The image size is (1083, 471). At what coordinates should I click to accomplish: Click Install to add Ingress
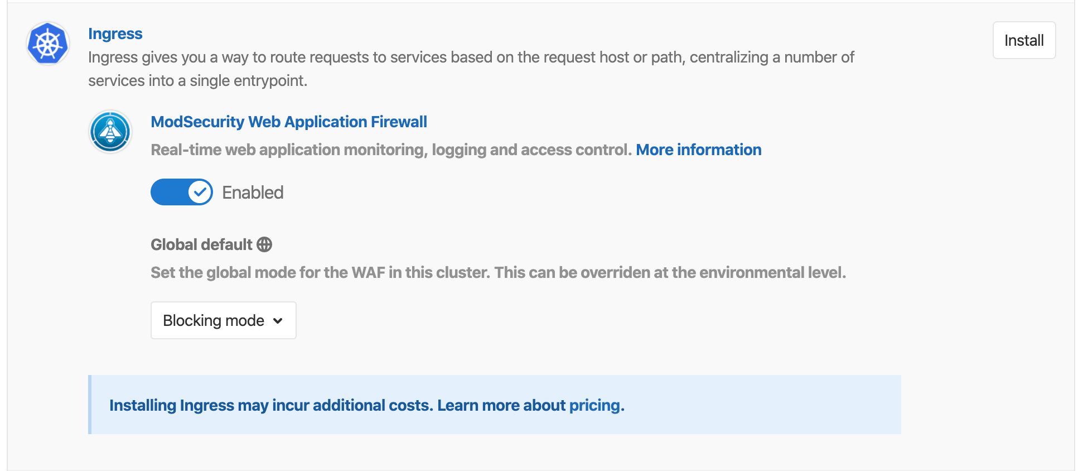[1023, 40]
